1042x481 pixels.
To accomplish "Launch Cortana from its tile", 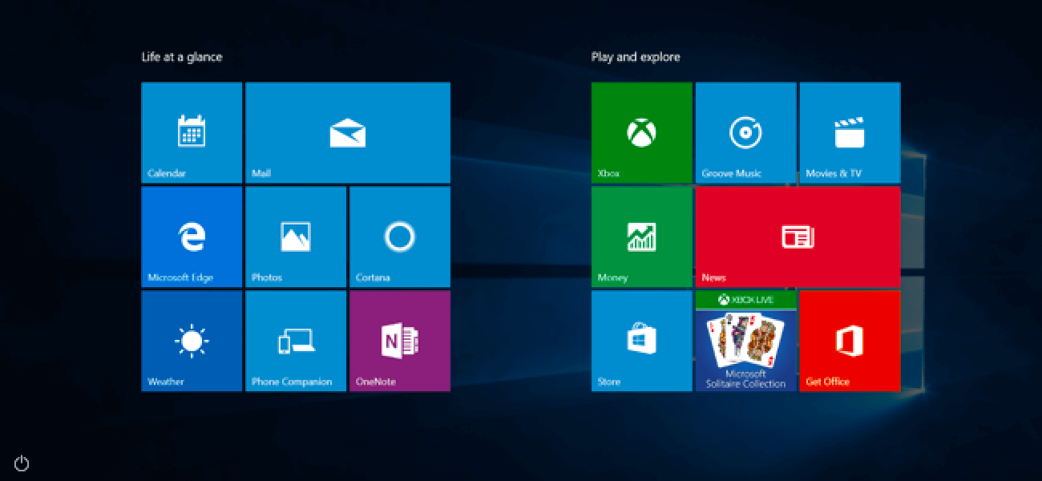I will pos(399,236).
